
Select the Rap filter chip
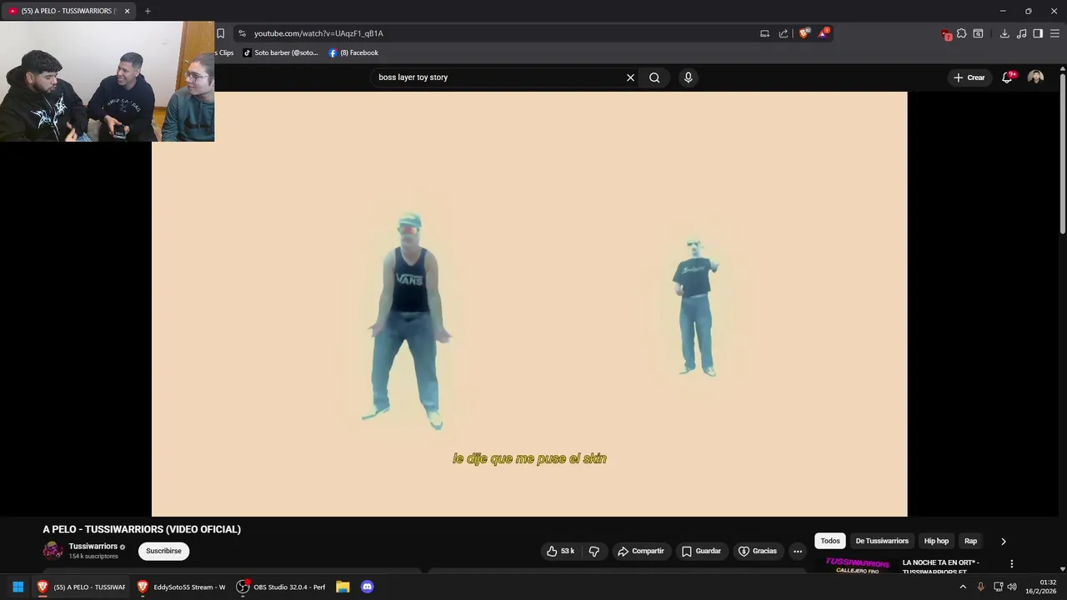[970, 541]
